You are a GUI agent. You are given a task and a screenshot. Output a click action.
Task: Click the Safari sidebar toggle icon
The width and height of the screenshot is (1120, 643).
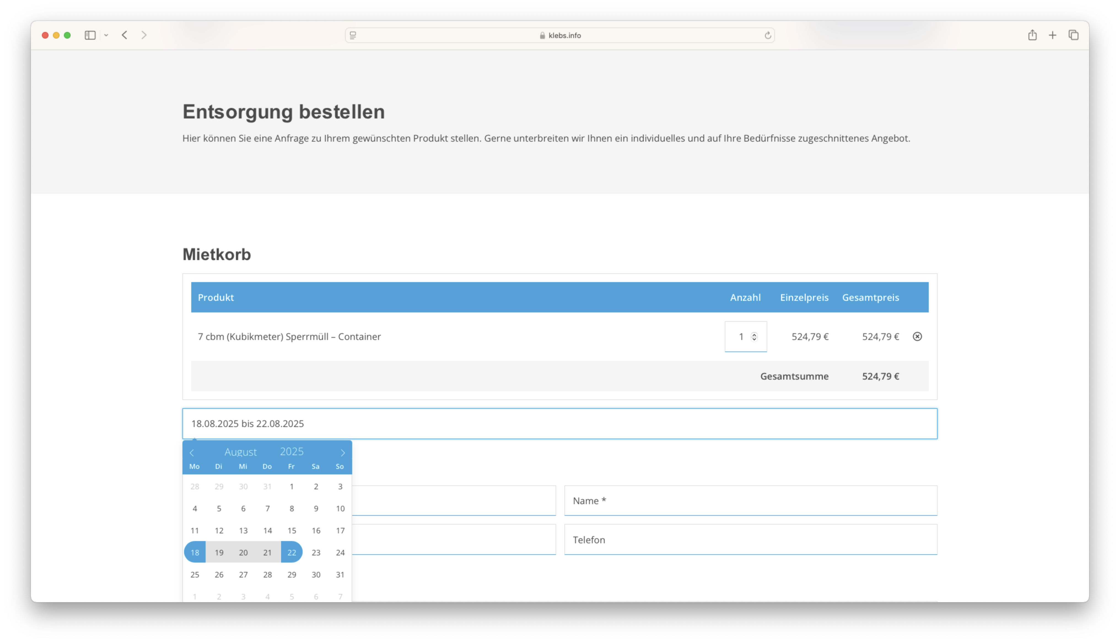pos(90,35)
